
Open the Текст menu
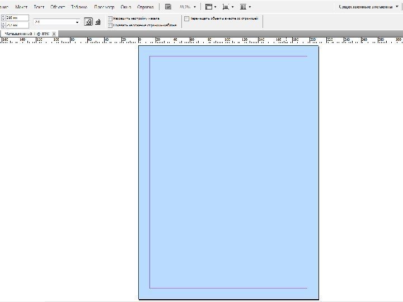click(39, 7)
